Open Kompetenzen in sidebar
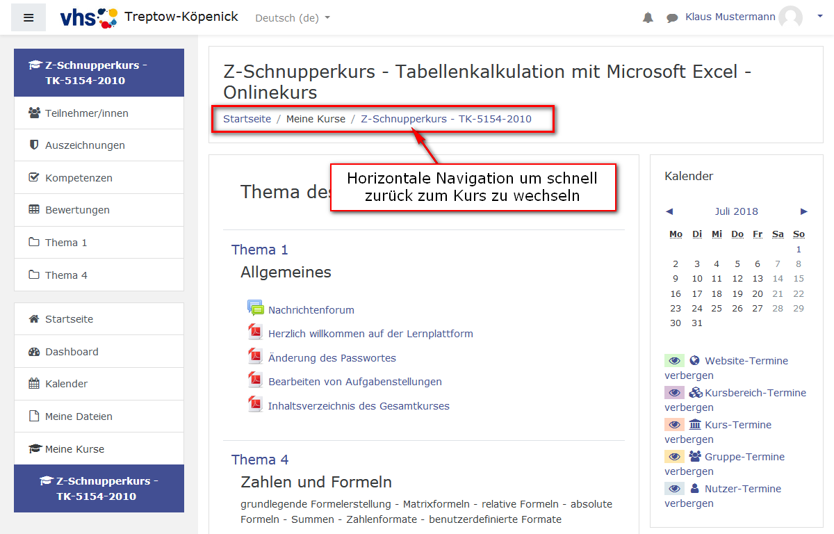Image resolution: width=834 pixels, height=534 pixels. tap(99, 177)
